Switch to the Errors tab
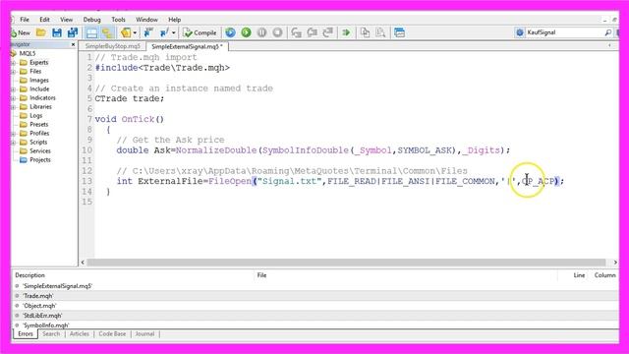The image size is (629, 354). click(x=26, y=334)
